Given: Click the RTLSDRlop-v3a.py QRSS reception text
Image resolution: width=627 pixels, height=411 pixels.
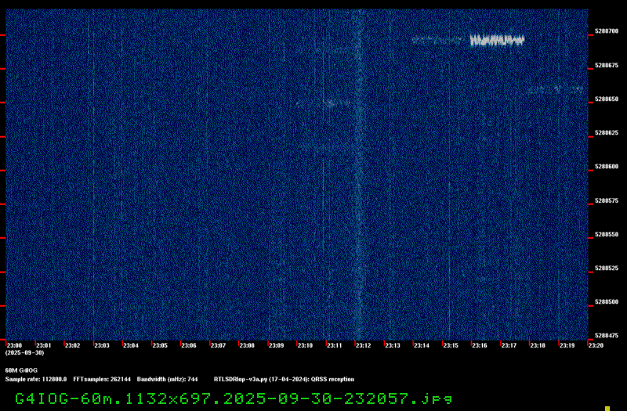Looking at the screenshot, I should [284, 379].
